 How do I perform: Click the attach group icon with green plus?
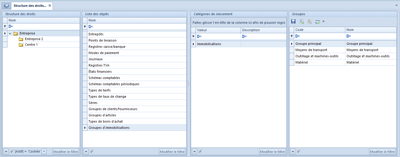(302, 22)
